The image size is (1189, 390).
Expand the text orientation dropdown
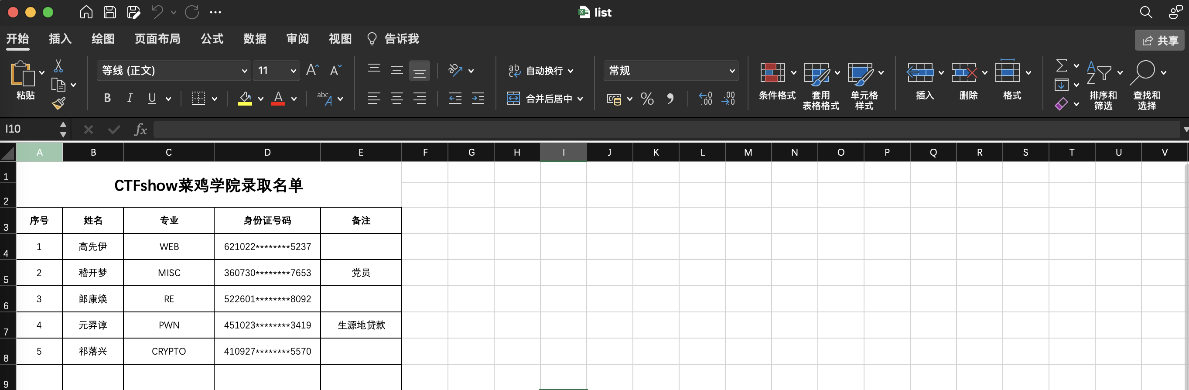tap(471, 71)
